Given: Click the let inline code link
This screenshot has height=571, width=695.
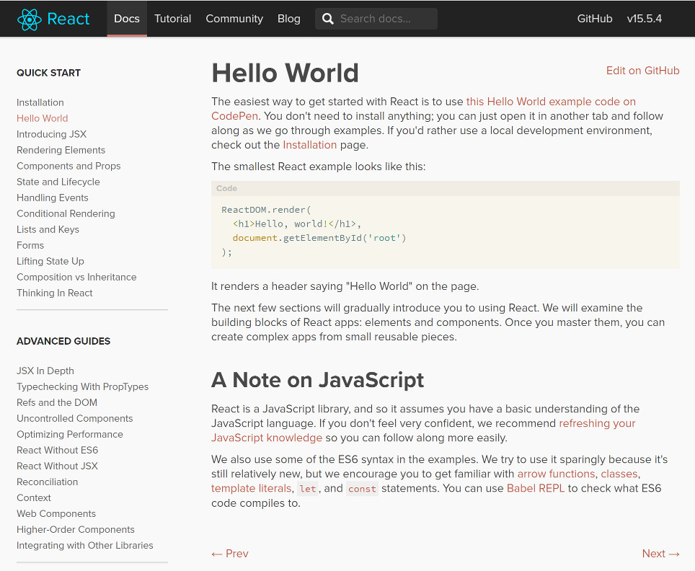Looking at the screenshot, I should coord(308,489).
